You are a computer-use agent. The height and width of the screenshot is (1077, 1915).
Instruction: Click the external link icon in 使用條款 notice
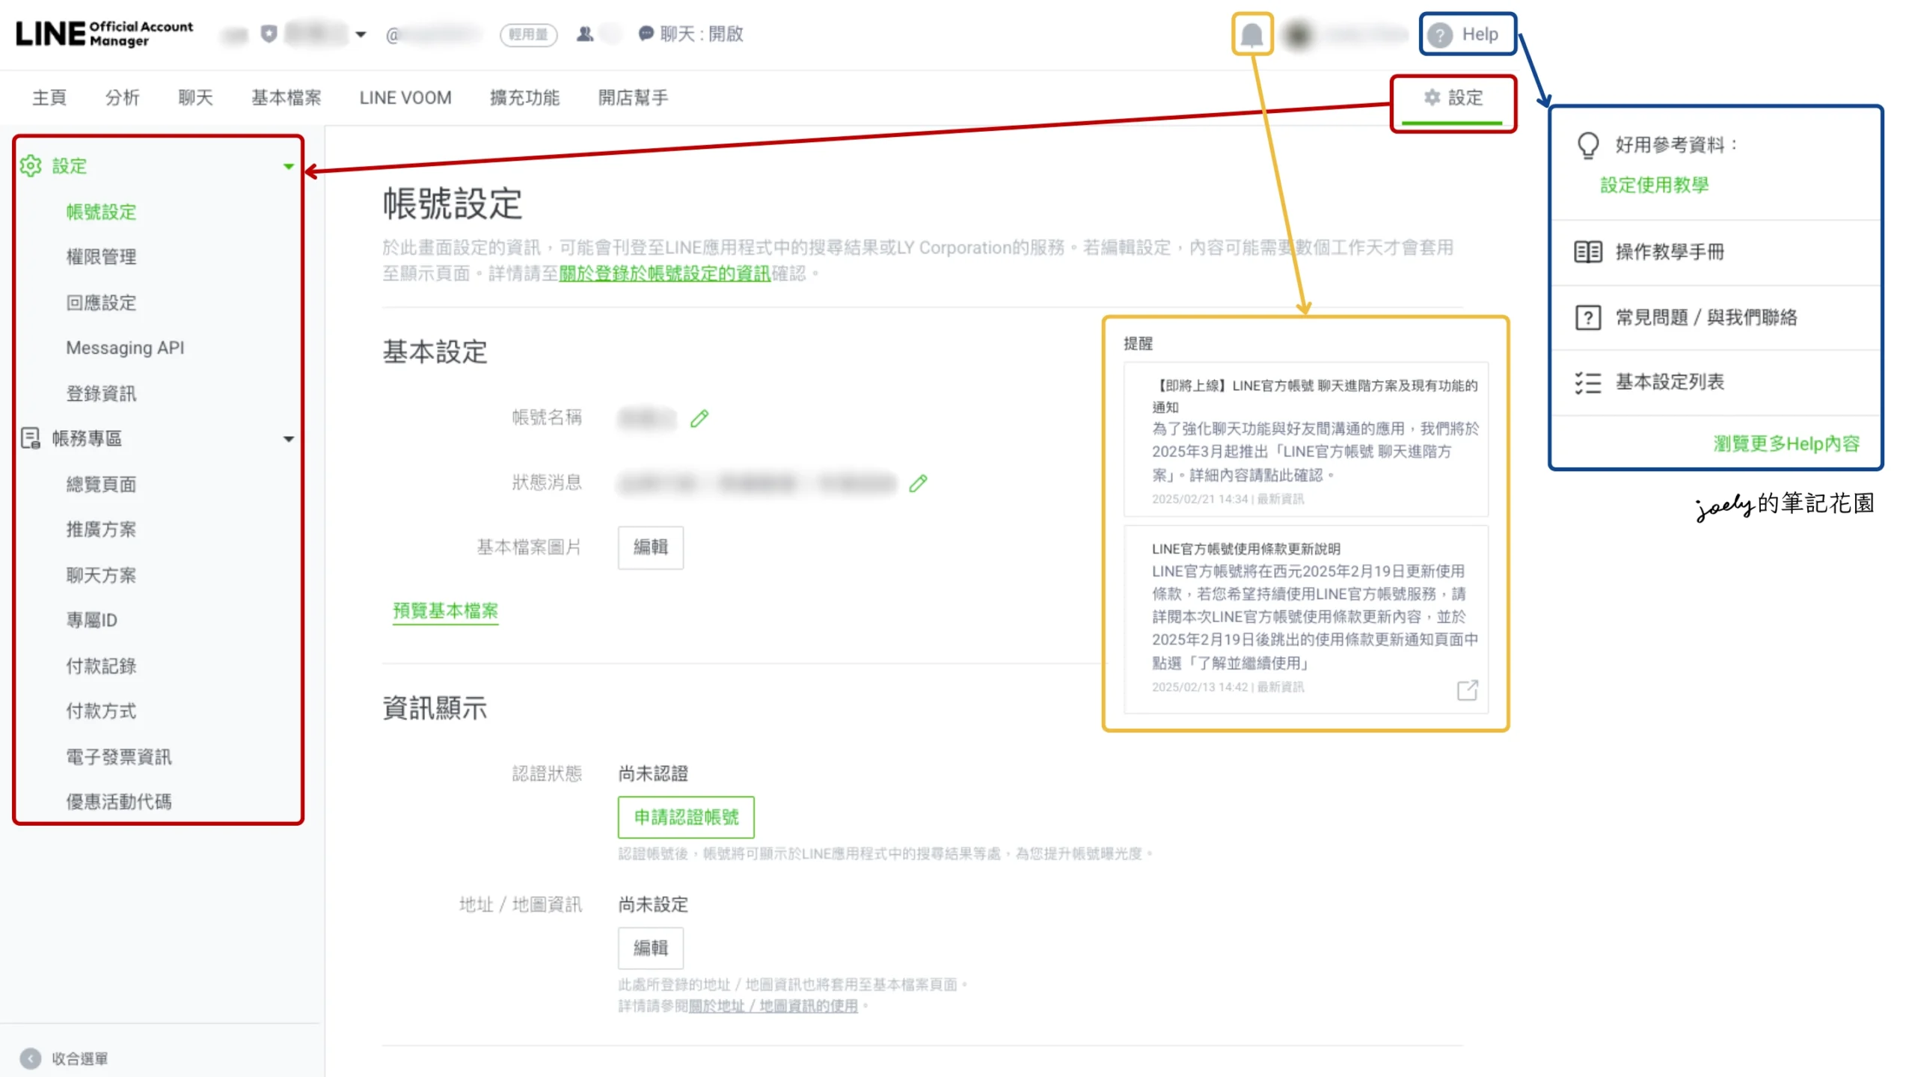point(1467,690)
